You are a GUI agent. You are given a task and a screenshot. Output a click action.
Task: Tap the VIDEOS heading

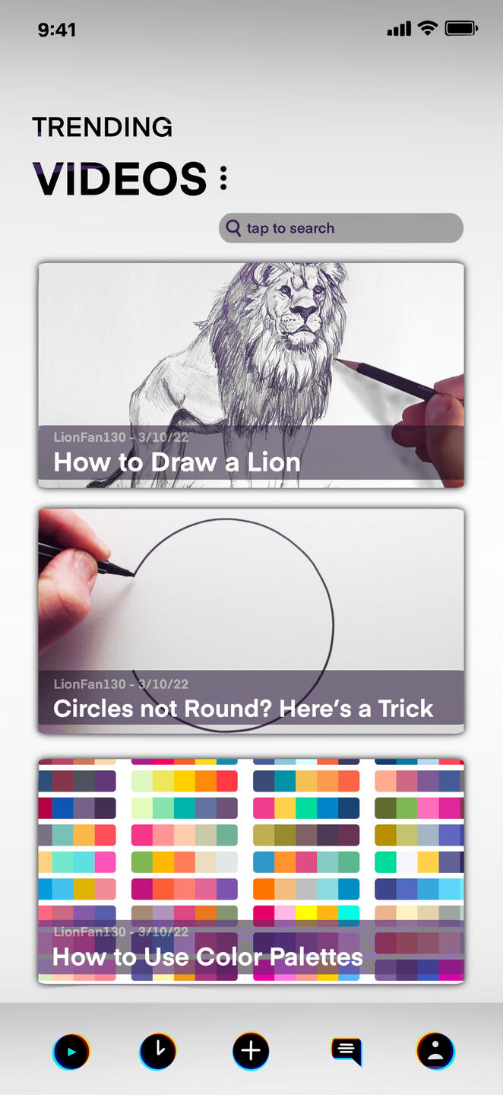pyautogui.click(x=120, y=179)
